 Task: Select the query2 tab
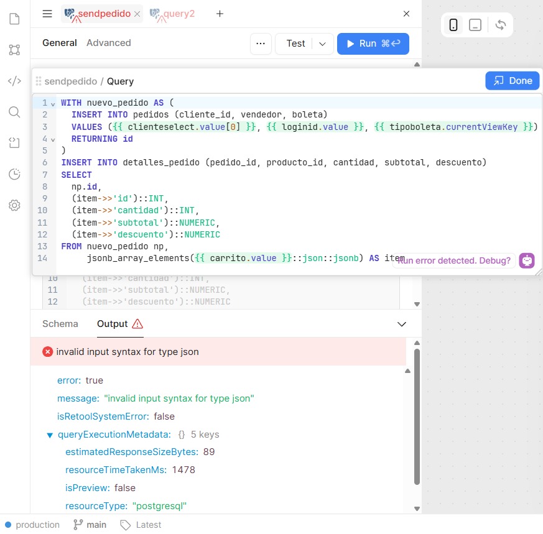pyautogui.click(x=179, y=14)
